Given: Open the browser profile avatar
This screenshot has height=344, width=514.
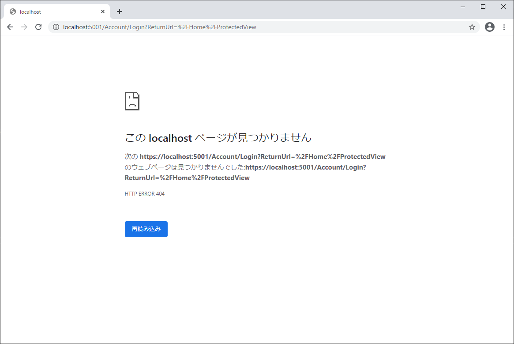Looking at the screenshot, I should (489, 27).
